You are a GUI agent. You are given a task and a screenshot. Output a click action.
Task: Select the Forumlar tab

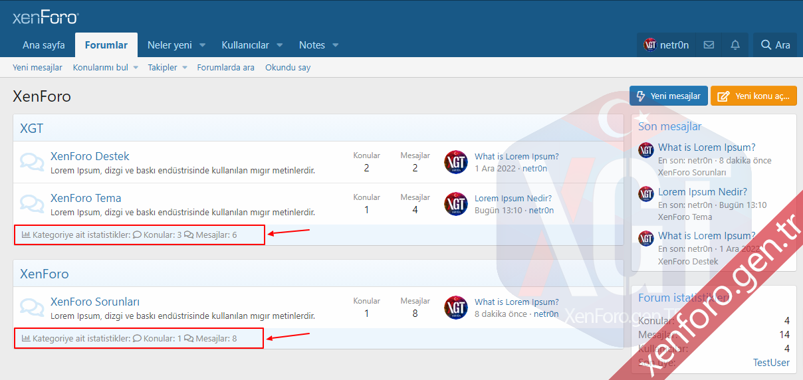coord(106,45)
